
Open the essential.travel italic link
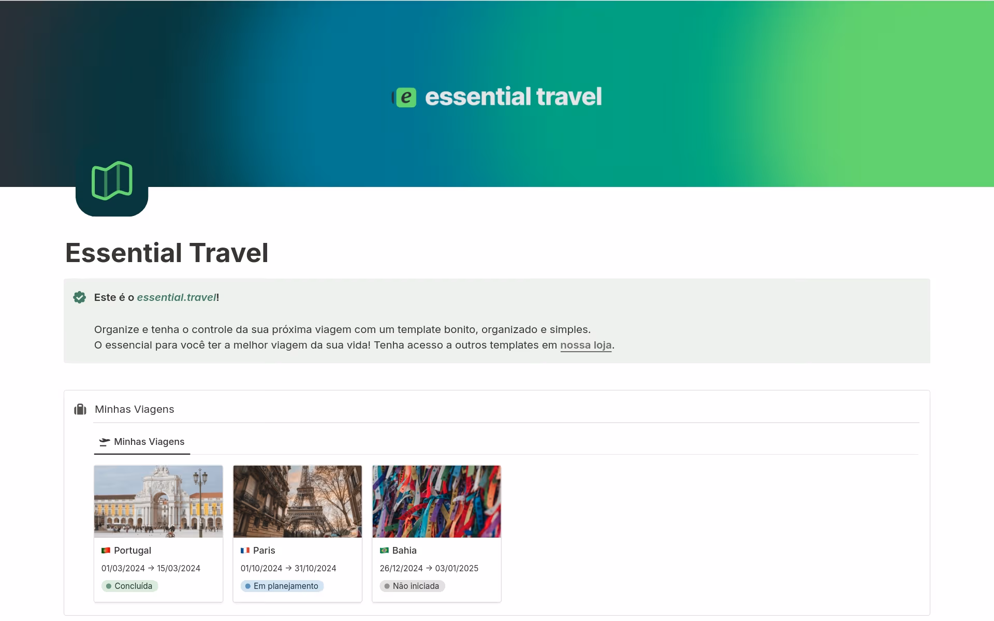[x=176, y=297]
